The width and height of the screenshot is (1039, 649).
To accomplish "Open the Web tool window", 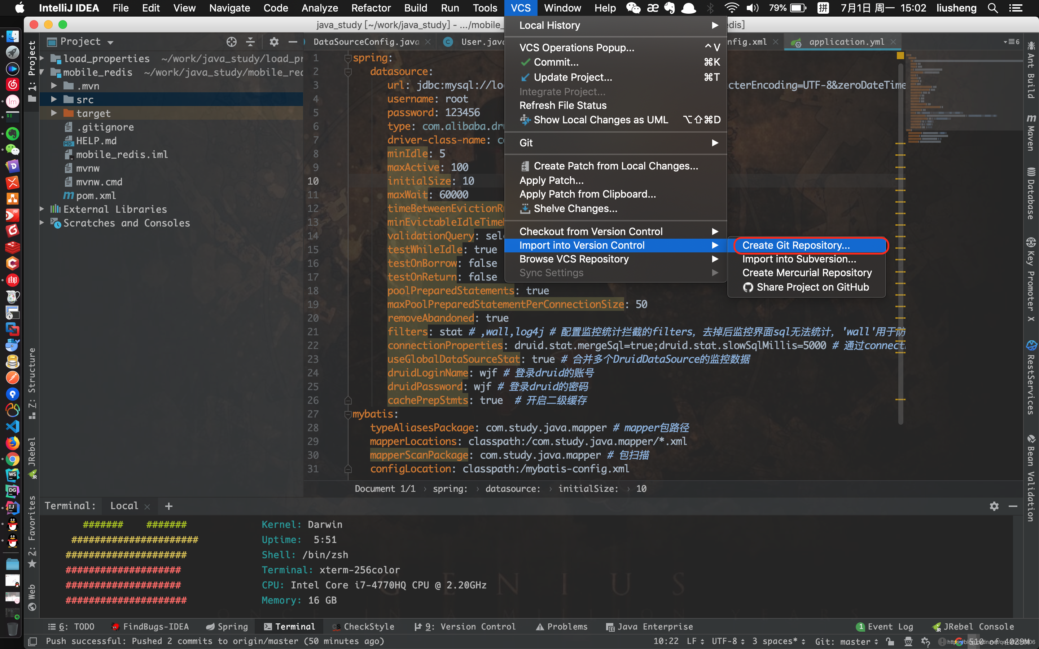I will pyautogui.click(x=32, y=597).
